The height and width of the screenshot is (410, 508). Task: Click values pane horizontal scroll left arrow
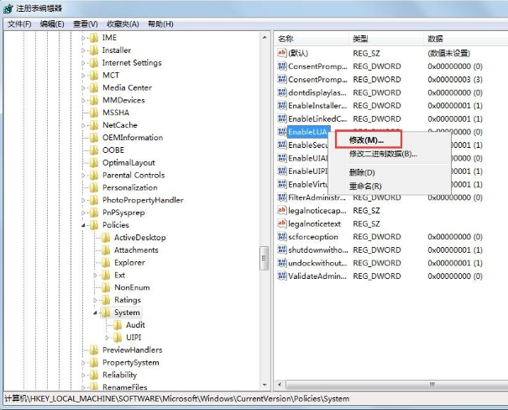pos(280,385)
